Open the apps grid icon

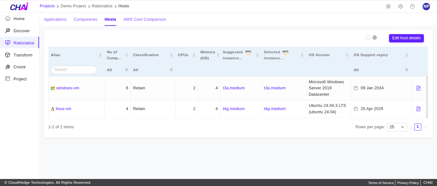[388, 6]
